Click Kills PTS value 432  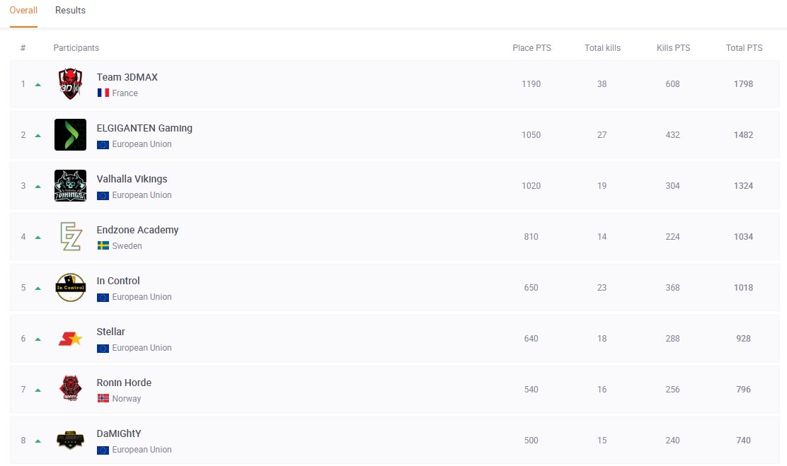672,134
